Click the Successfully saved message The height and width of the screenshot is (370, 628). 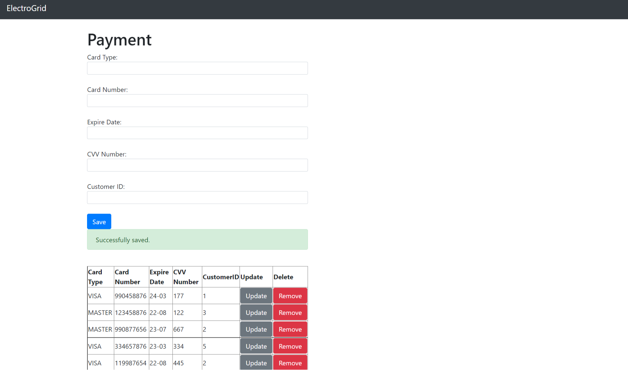tap(197, 239)
